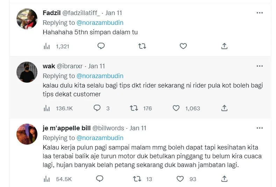Image resolution: width=276 pixels, height=187 pixels.
Task: Open @norazambudin mention in wak's reply
Action: pyautogui.click(x=100, y=76)
